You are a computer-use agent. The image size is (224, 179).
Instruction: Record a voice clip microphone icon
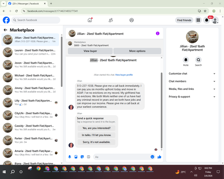pos(69,157)
